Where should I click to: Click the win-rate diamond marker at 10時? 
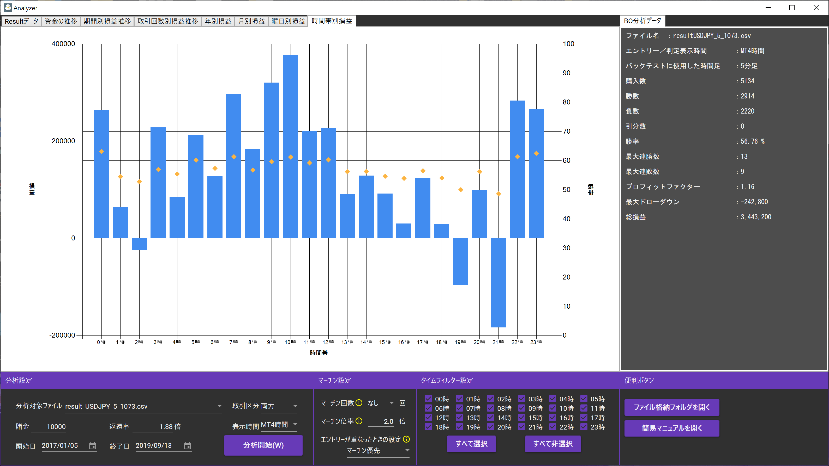(x=291, y=157)
